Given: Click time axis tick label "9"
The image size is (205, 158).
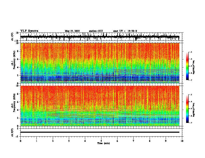Looking at the screenshot, I should [x=166, y=141].
